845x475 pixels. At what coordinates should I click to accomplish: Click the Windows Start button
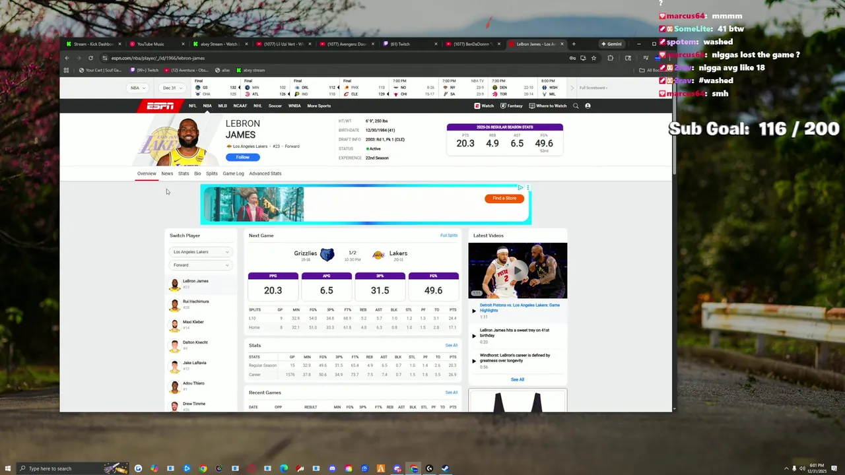click(7, 468)
